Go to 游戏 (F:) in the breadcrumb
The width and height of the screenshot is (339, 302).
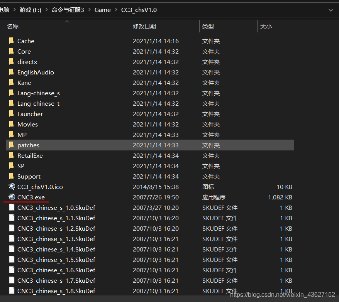click(30, 10)
